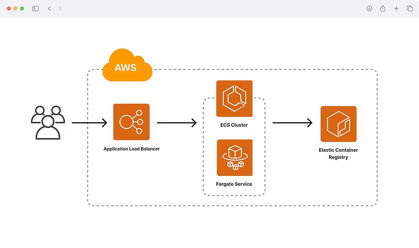This screenshot has width=419, height=248.
Task: Click the "ECS Cluster" label
Action: click(234, 125)
